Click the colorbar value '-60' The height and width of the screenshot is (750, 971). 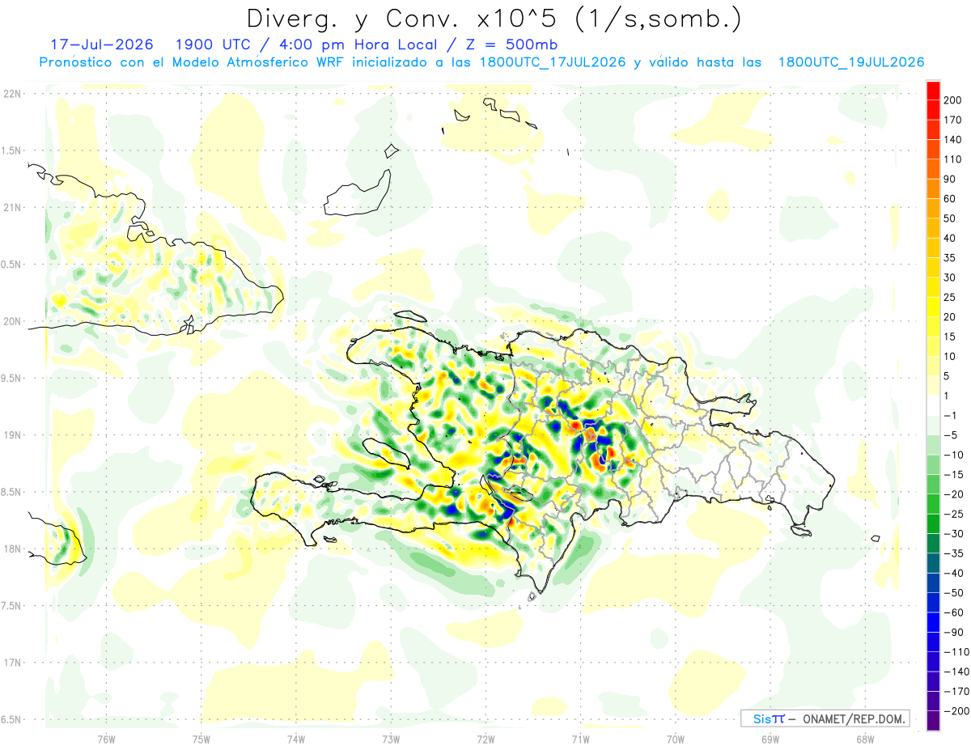pyautogui.click(x=953, y=612)
